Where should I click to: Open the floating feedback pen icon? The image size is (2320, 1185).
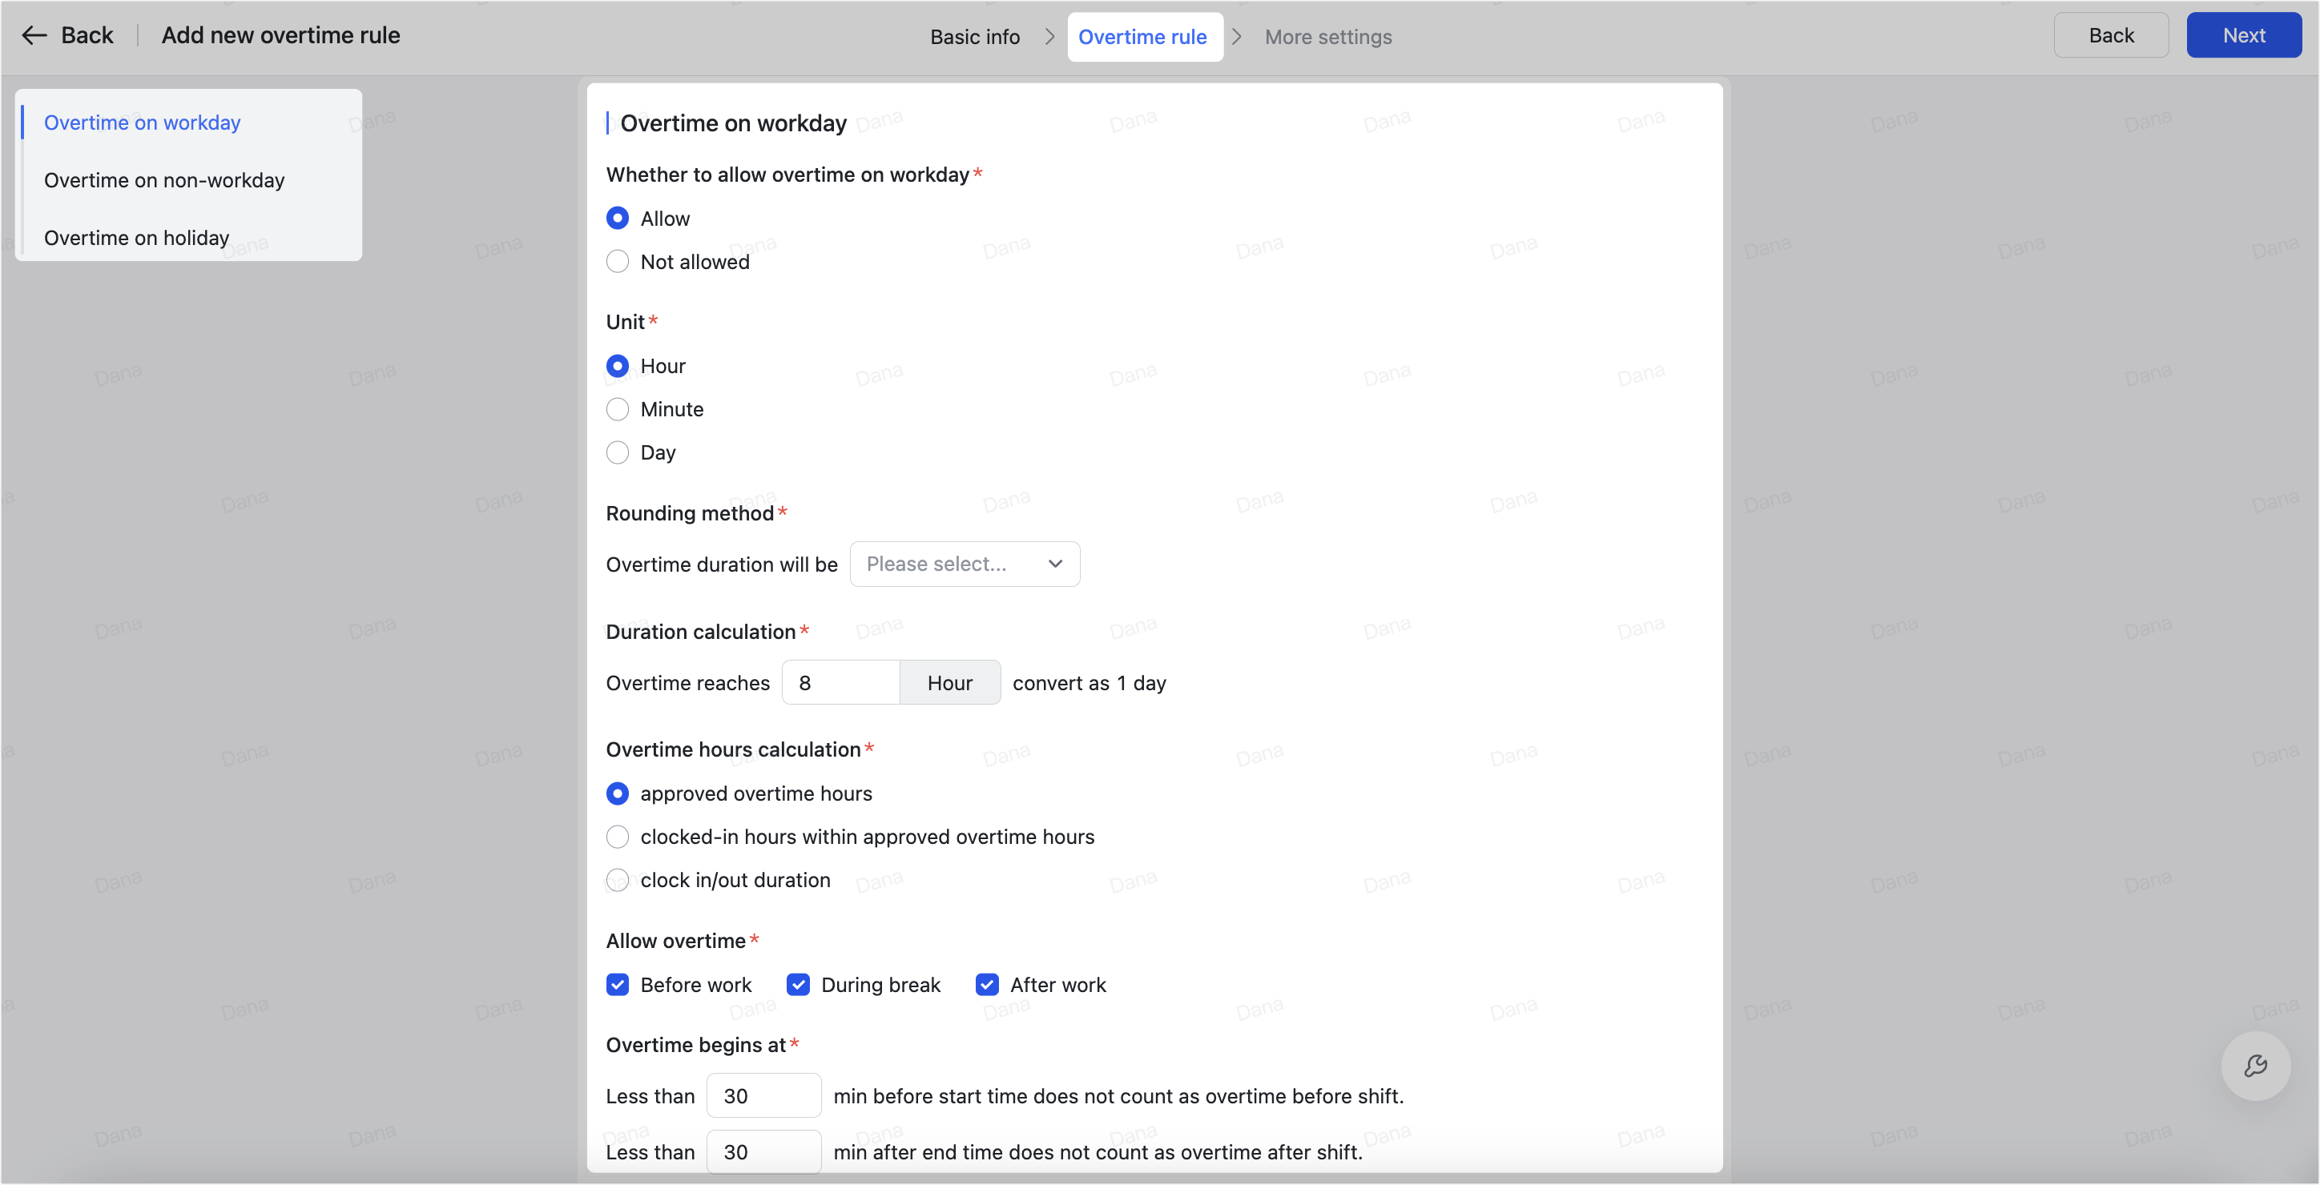(x=2255, y=1066)
